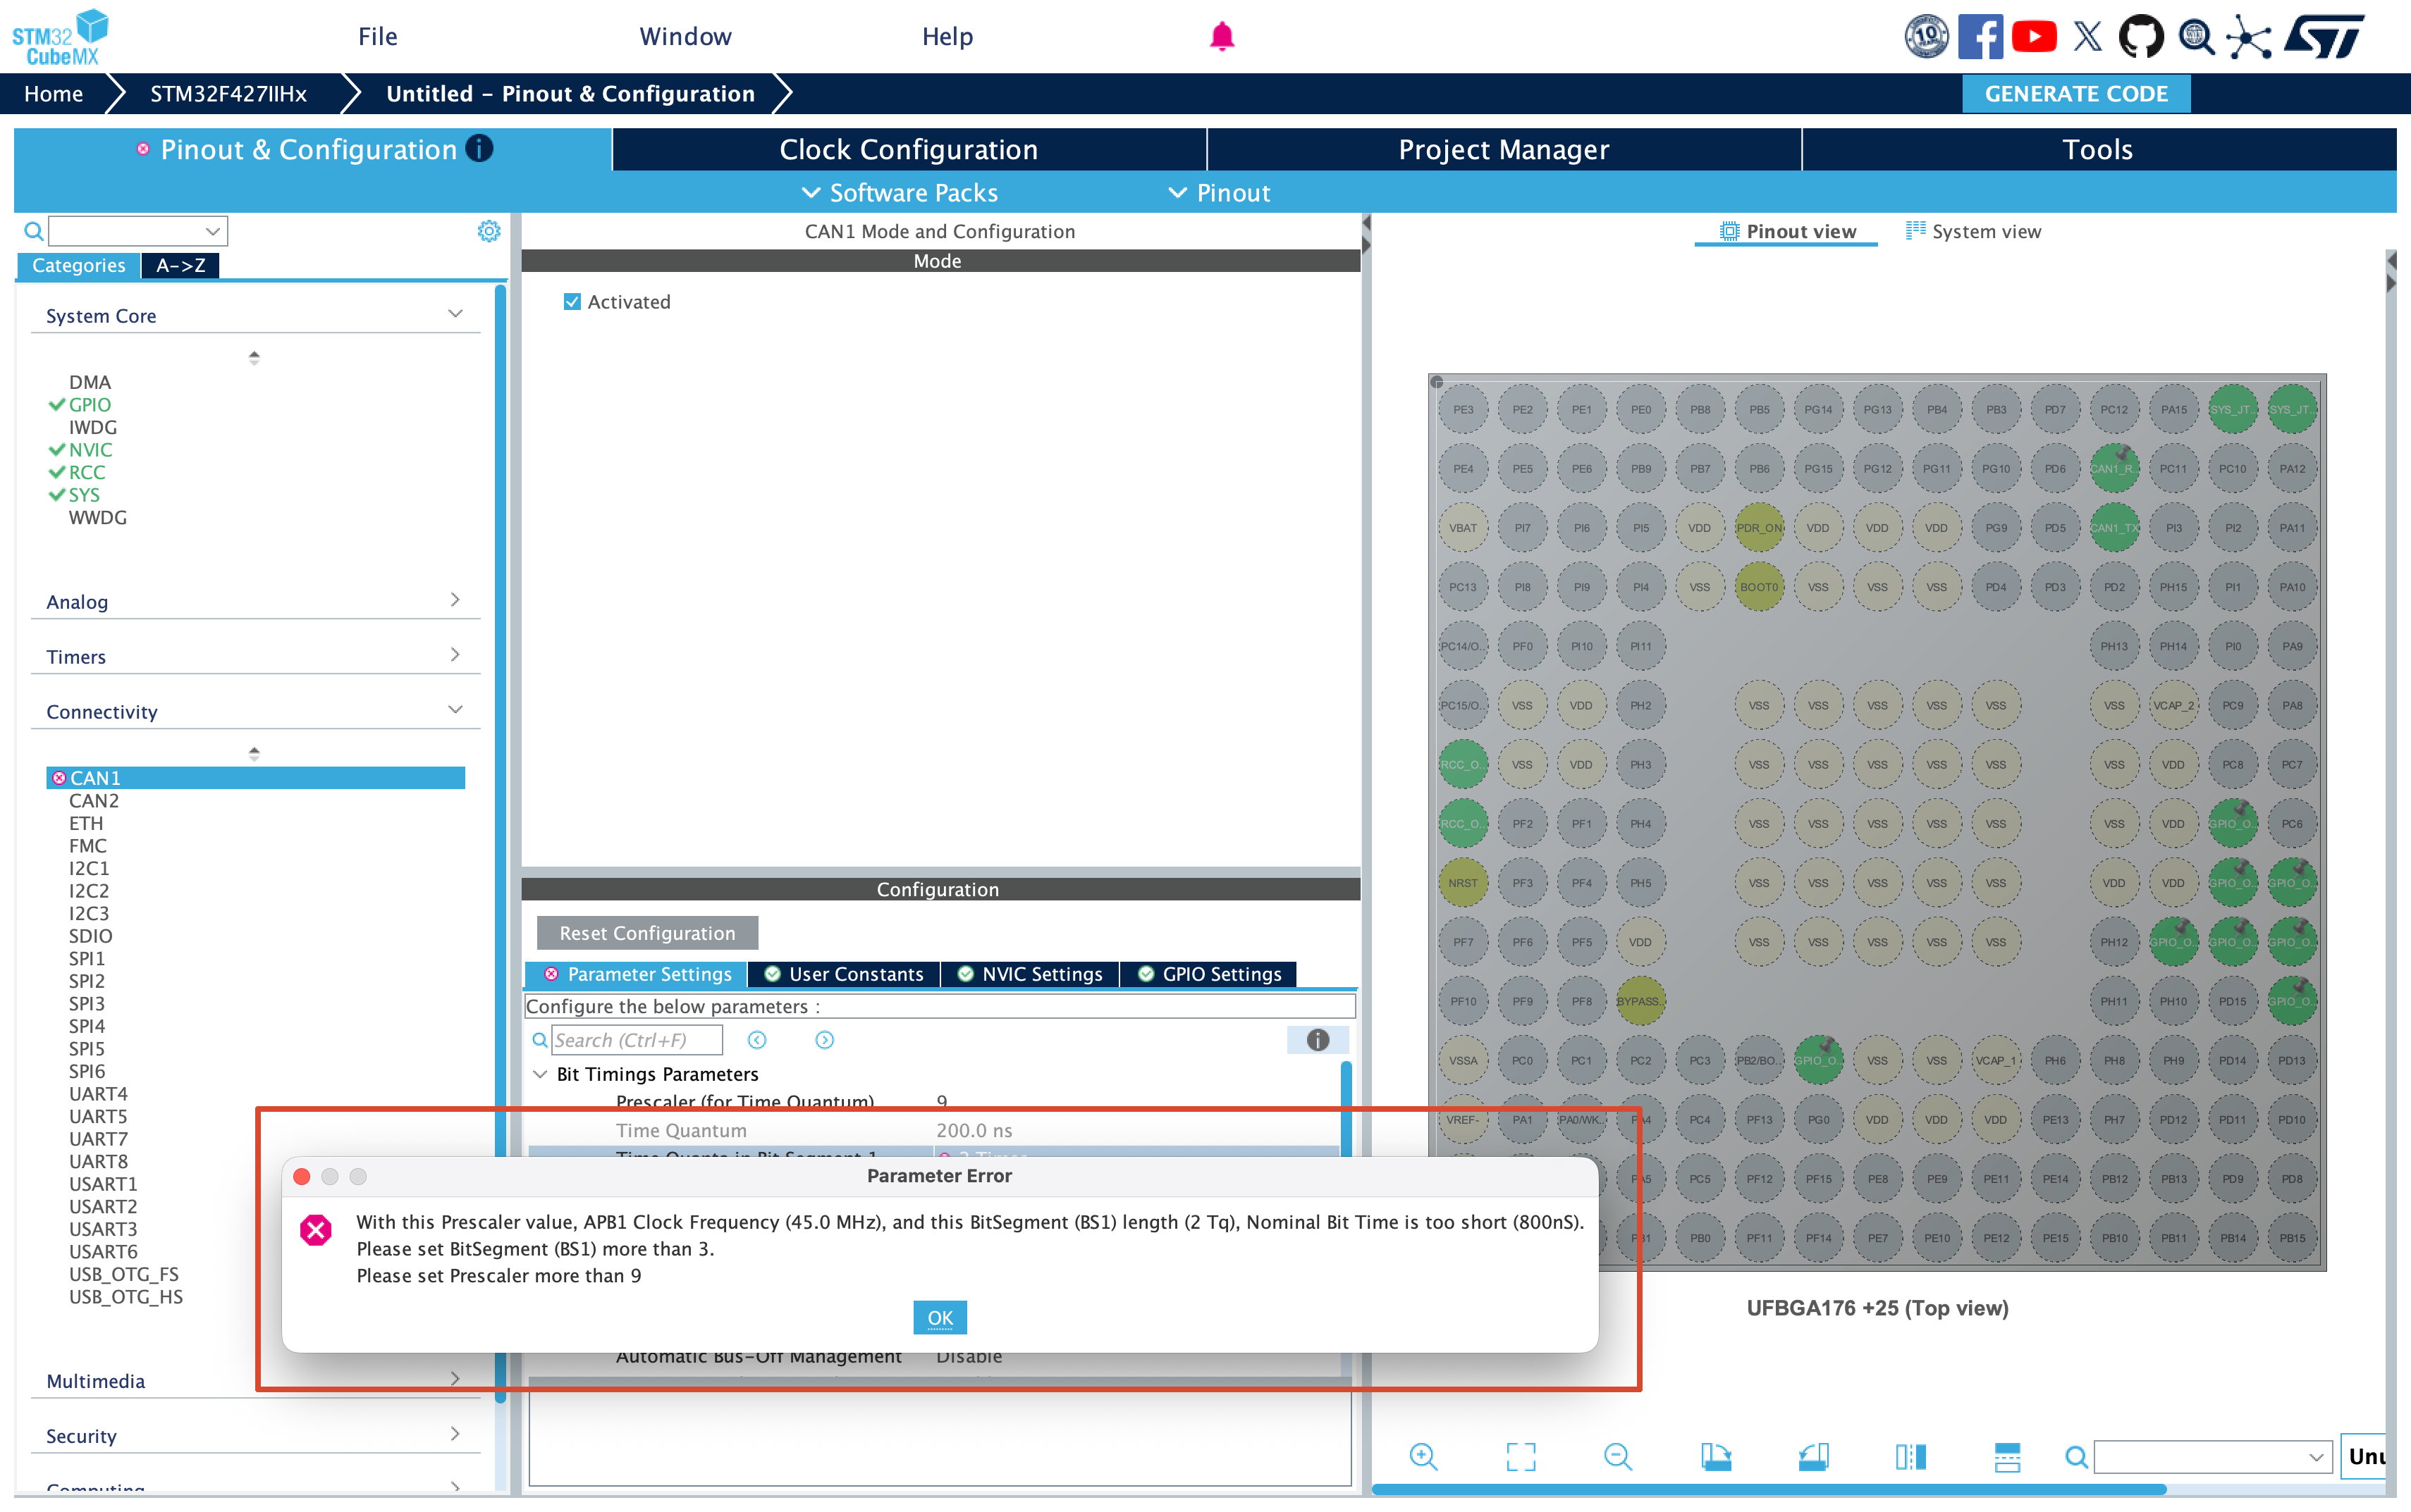Click the Reset Configuration button
Viewport: 2411px width, 1512px height.
tap(647, 933)
